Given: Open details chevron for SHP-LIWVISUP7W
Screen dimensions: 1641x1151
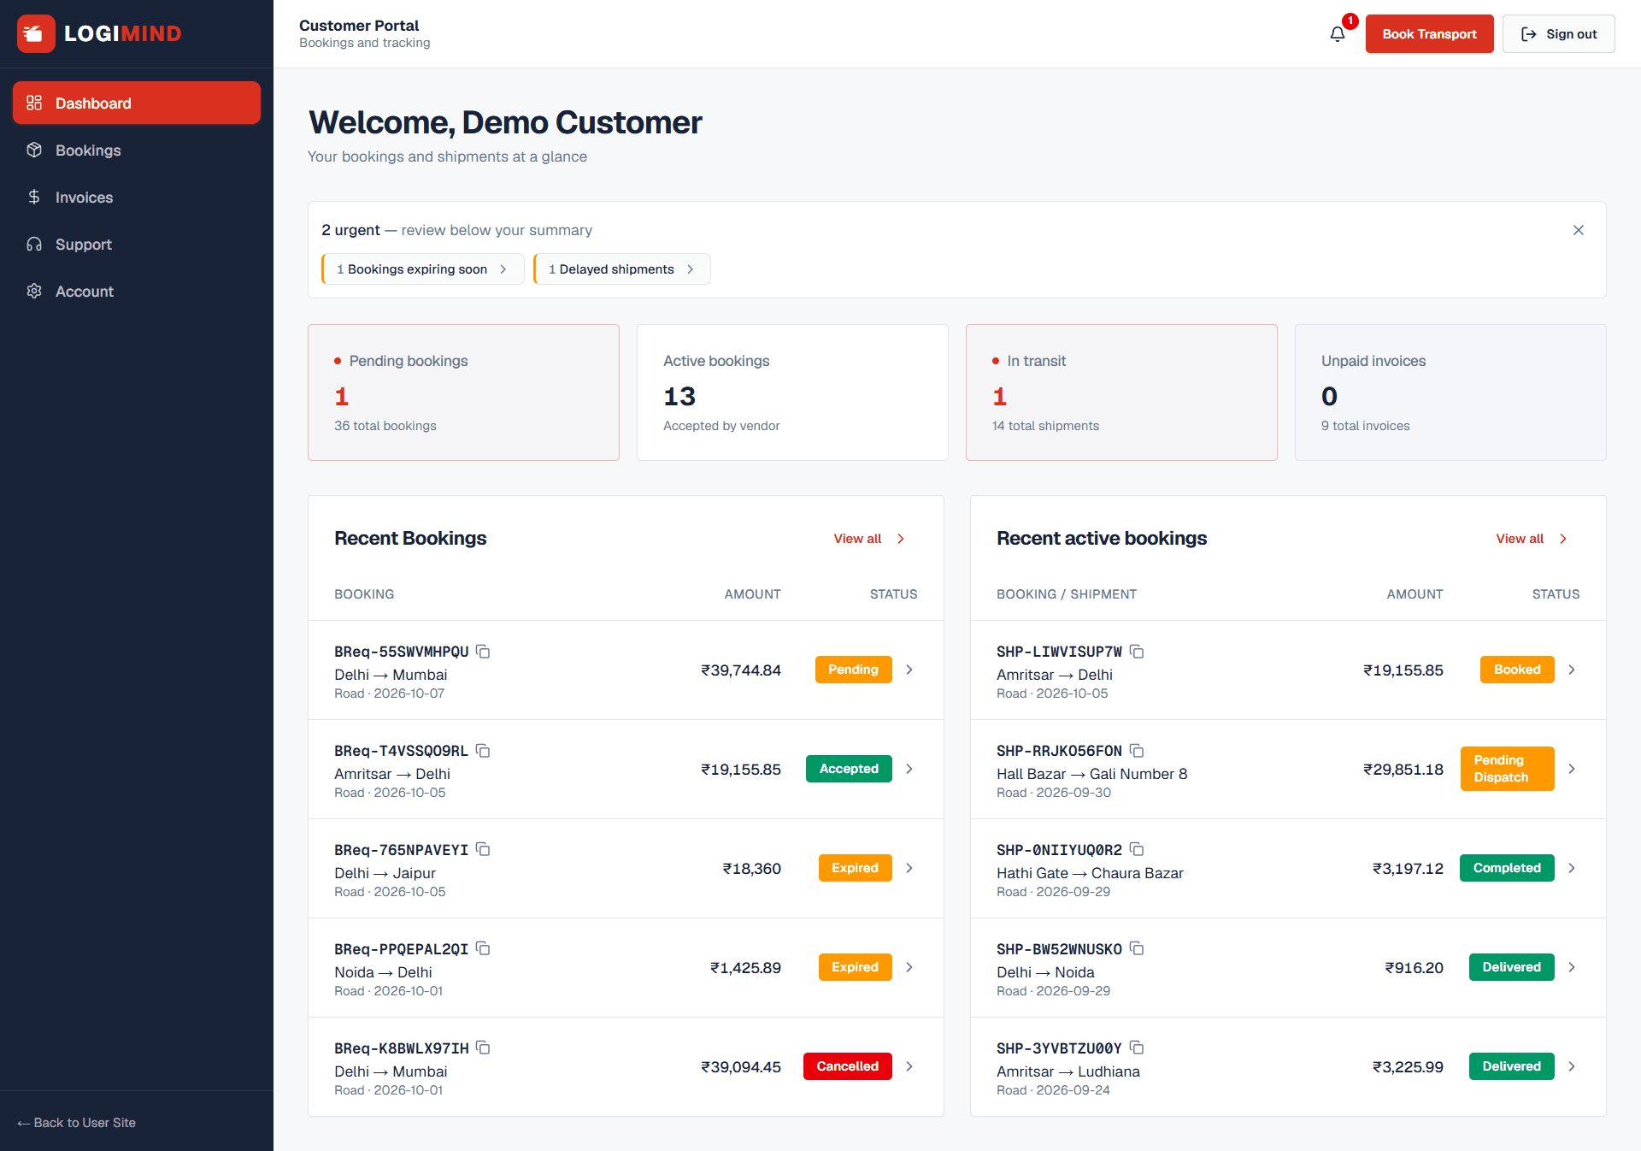Looking at the screenshot, I should (x=1572, y=670).
